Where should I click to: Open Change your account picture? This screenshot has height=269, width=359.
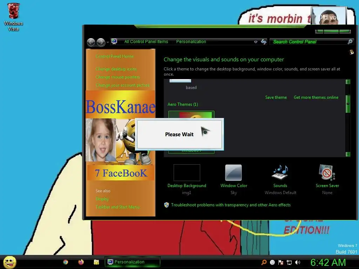[x=122, y=85]
